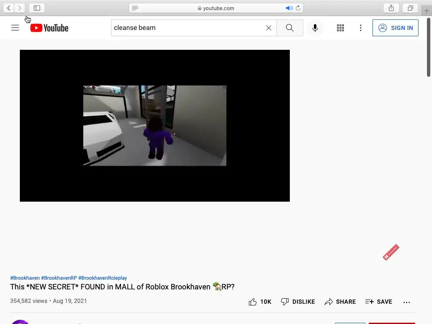Open the #BrookhavenRoleplay hashtag link

[x=103, y=278]
